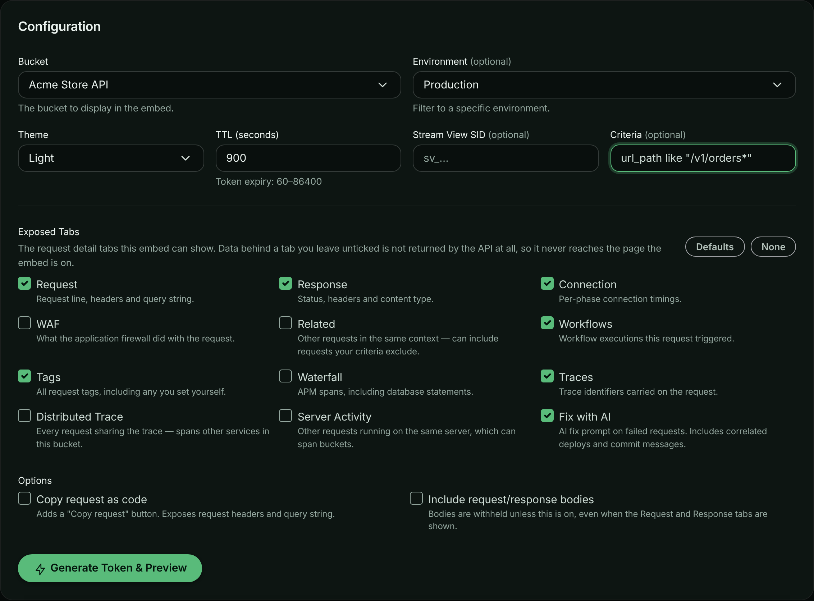Click the 'Configuration' heading
This screenshot has height=601, width=814.
click(59, 27)
